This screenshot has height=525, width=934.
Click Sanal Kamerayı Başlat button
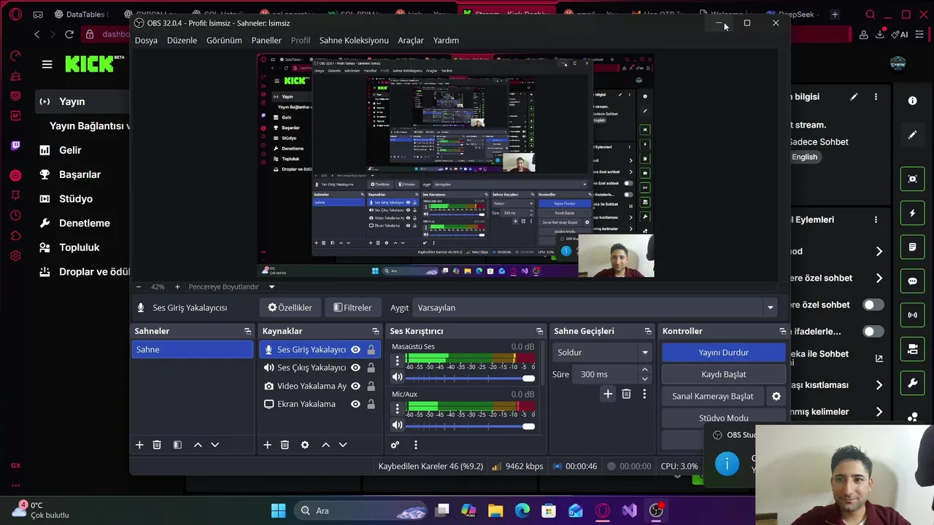(713, 396)
